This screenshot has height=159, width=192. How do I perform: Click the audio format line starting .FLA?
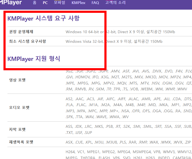129,105
